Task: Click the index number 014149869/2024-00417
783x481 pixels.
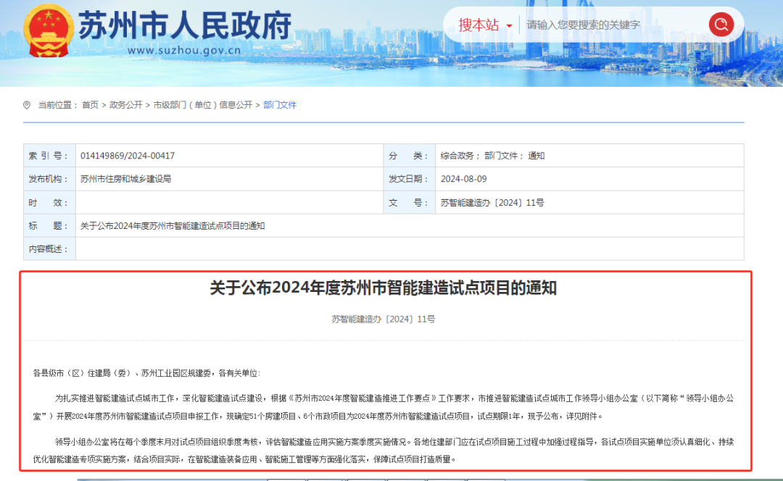Action: pyautogui.click(x=128, y=156)
